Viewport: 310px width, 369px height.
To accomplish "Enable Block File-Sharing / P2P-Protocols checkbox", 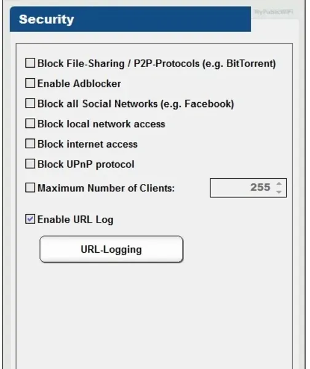I will click(x=30, y=63).
